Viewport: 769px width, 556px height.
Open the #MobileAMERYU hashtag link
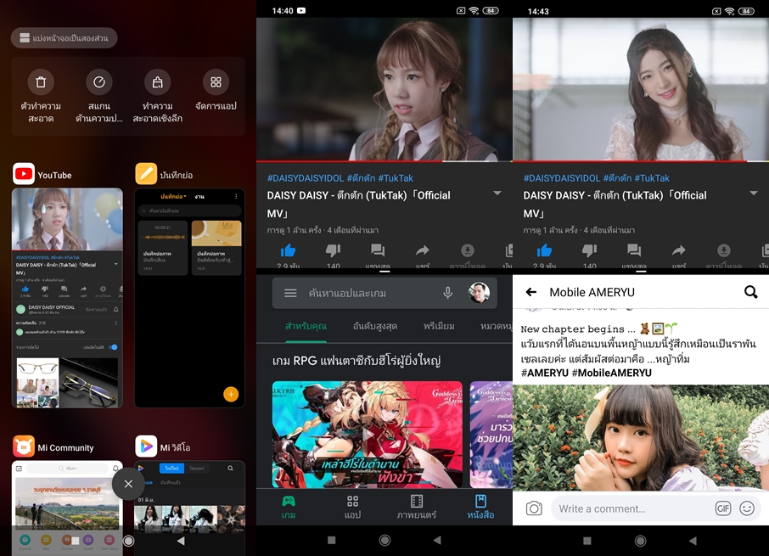tap(611, 373)
